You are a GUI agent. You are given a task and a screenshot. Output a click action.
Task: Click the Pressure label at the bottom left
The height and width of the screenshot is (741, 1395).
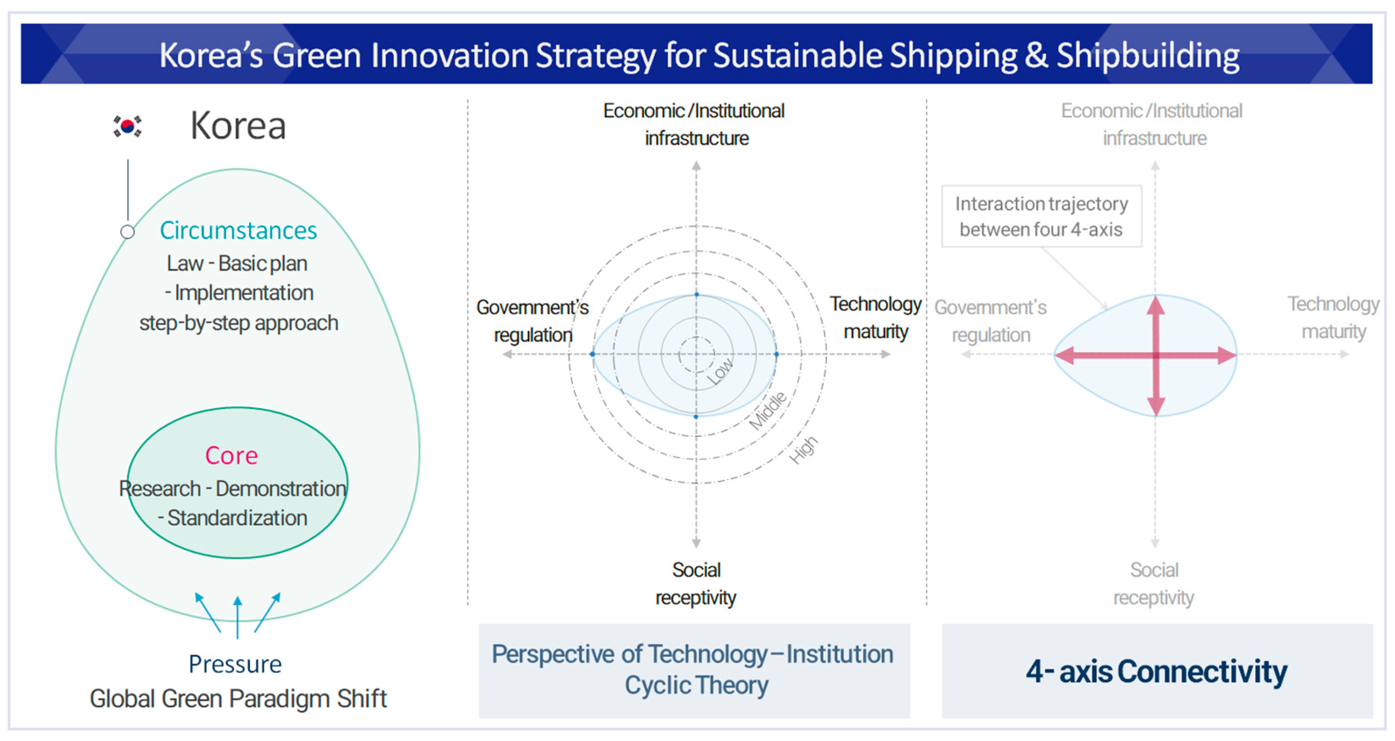pos(235,664)
